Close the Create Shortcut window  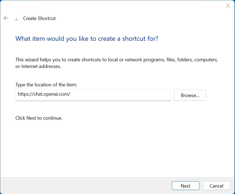pos(228,6)
